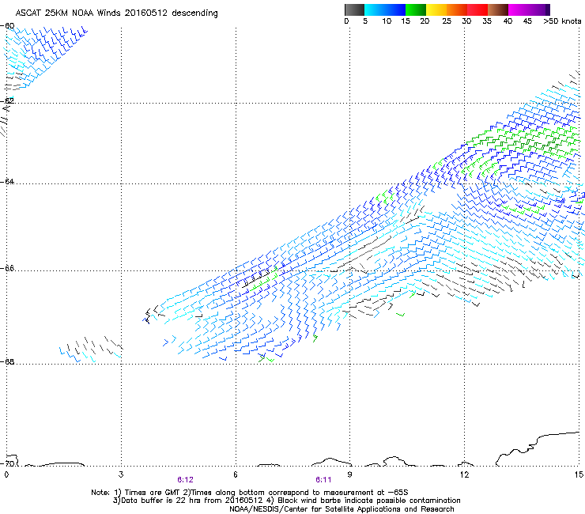Click the '3' longitude axis label
Screen dimensions: 585x514
[x=121, y=474]
